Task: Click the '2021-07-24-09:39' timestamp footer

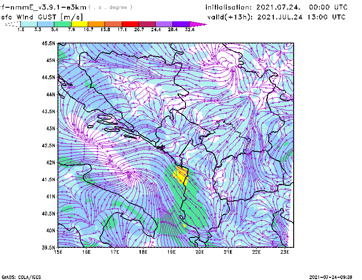Action: pos(331,277)
